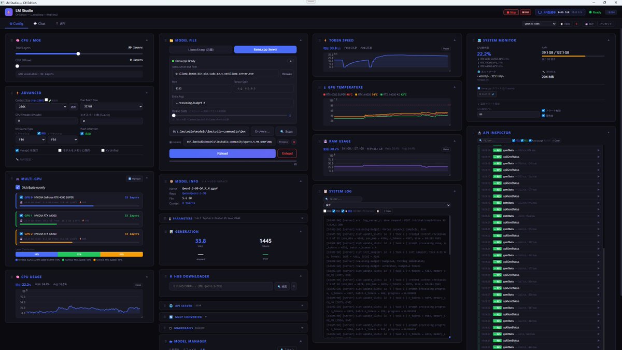Screen dimensions: 622x350
Task: Click the GPU Temperature thermometer icon
Action: (325, 87)
